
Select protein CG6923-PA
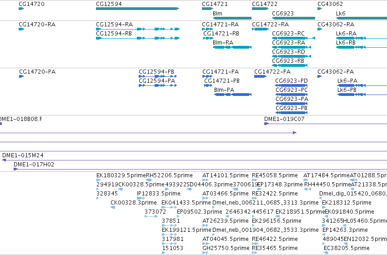point(292,104)
